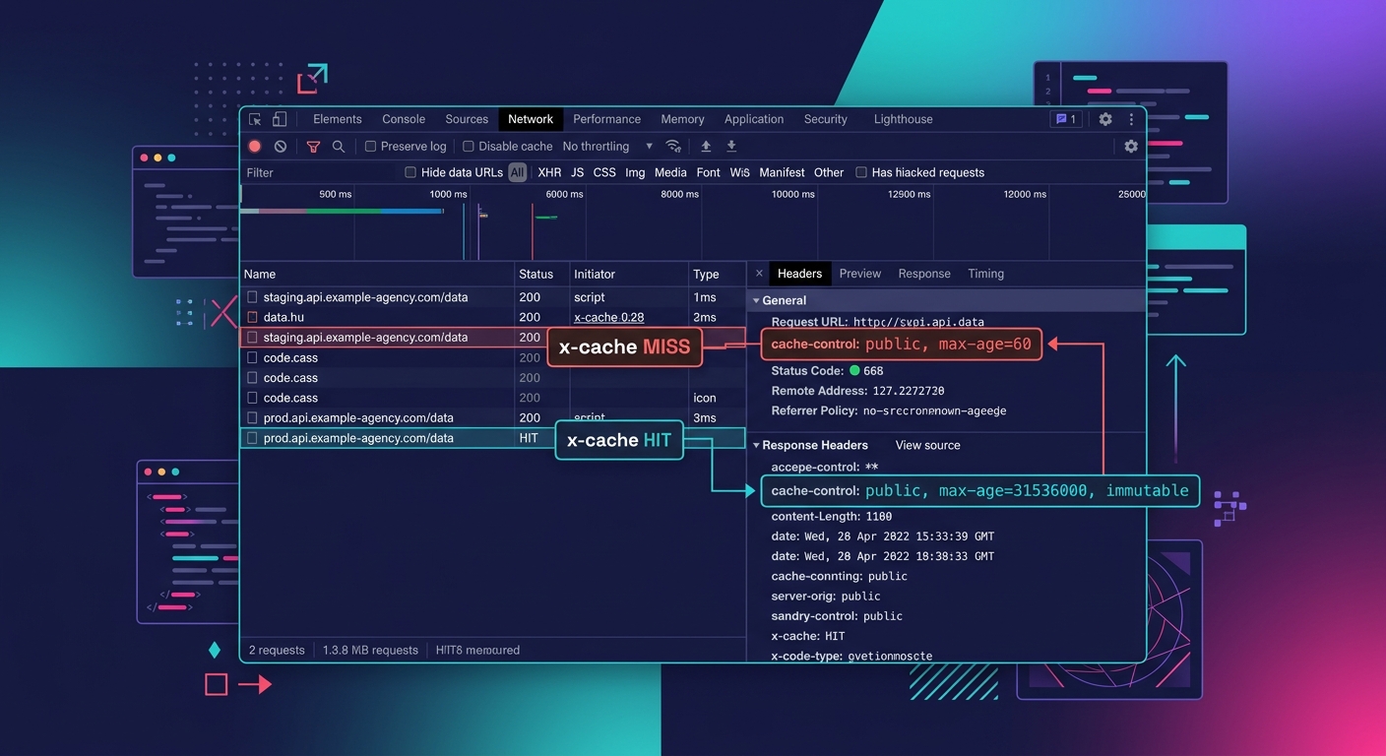The image size is (1386, 756).
Task: Toggle checkbox beside prod.api row with HIT status
Action: pos(253,438)
